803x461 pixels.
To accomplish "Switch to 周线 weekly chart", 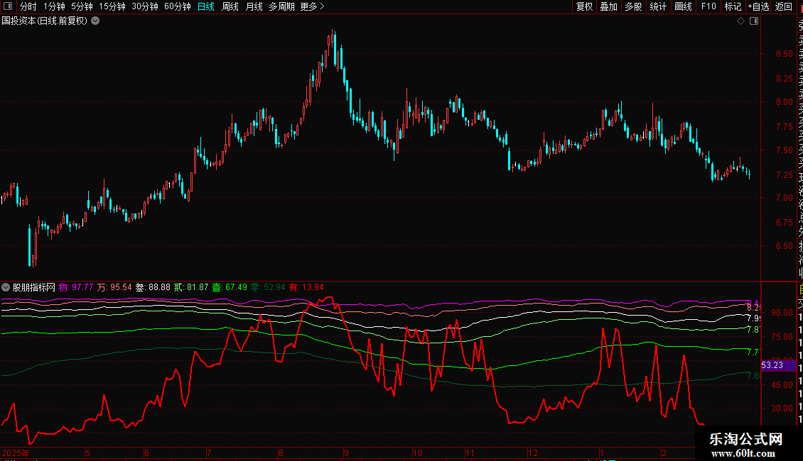I will pos(230,6).
